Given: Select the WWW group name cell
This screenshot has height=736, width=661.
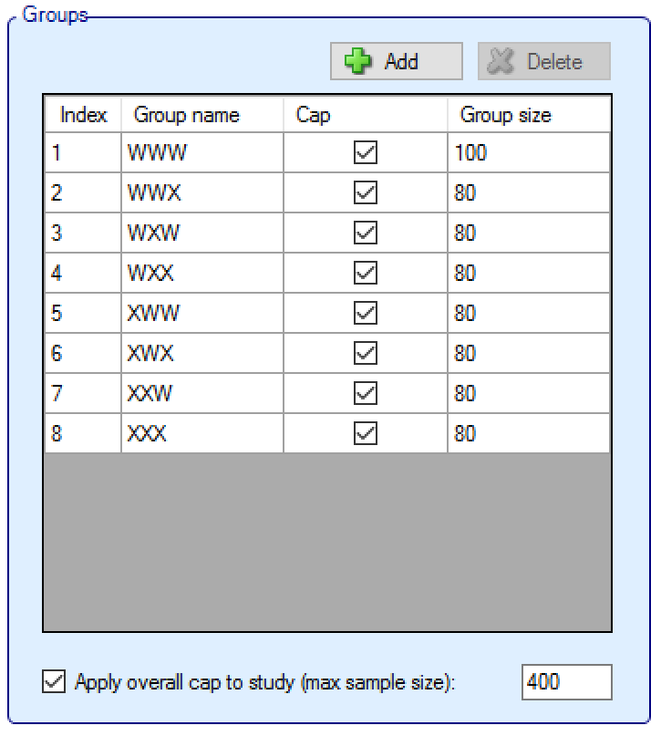Looking at the screenshot, I should (201, 153).
